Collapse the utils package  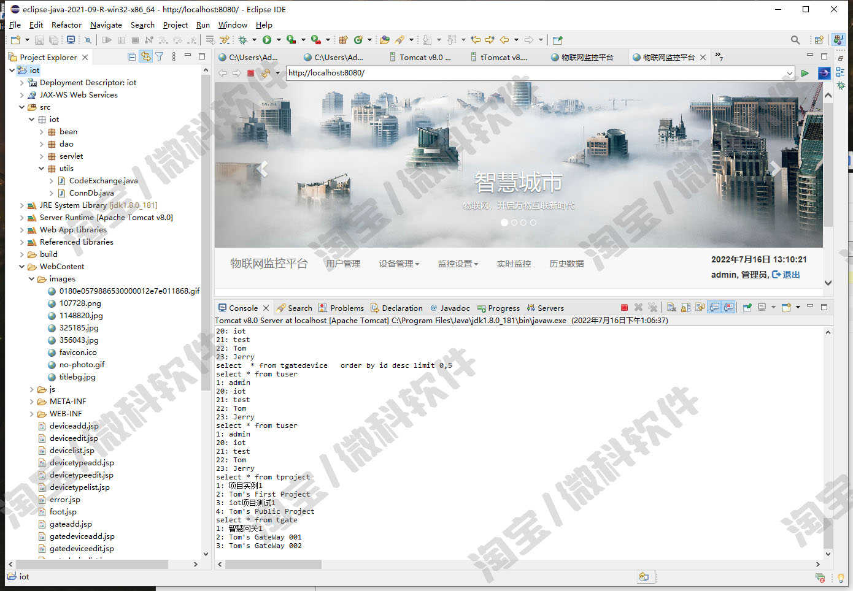coord(41,169)
